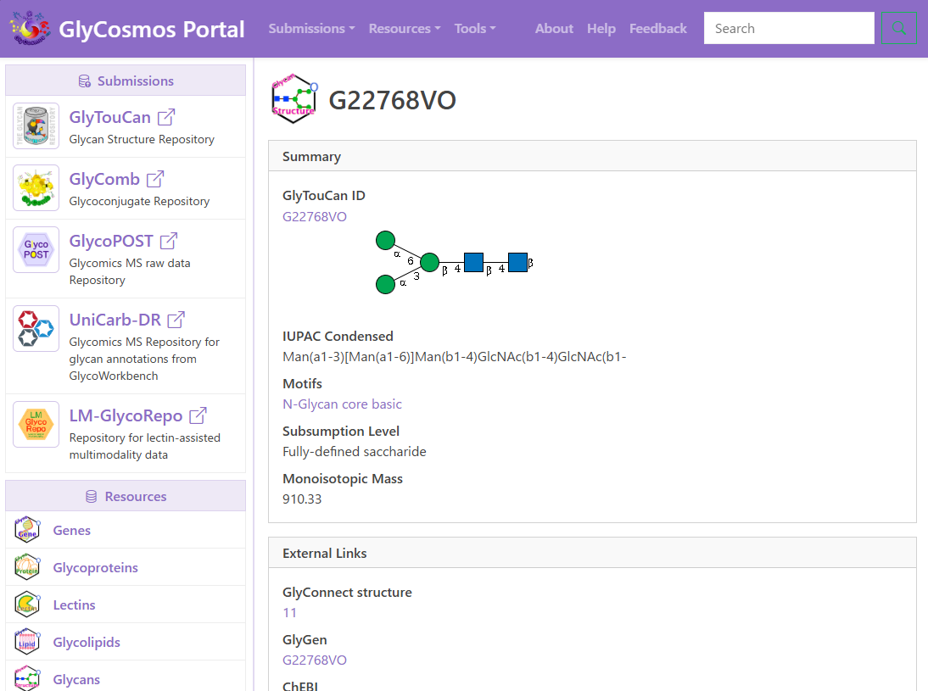
Task: Click the Genes resource icon
Action: (27, 531)
